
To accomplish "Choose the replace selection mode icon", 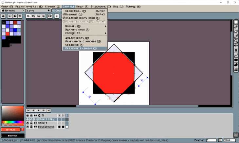I will pos(28,16).
